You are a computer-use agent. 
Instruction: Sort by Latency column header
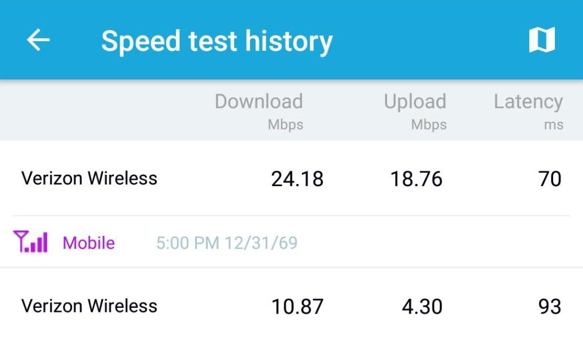coord(528,102)
